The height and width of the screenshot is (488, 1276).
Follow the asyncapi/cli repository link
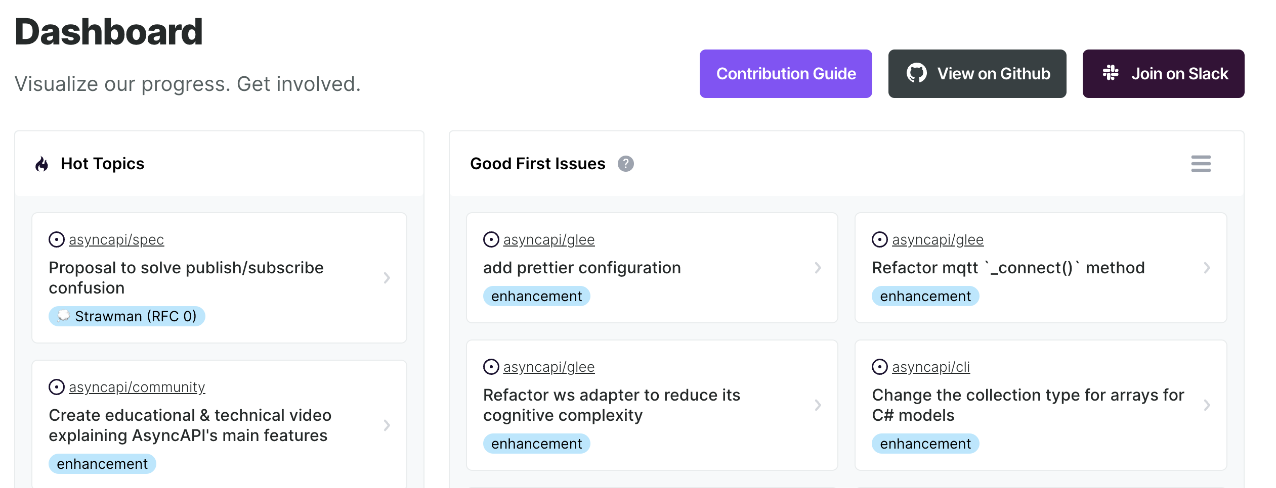point(930,367)
